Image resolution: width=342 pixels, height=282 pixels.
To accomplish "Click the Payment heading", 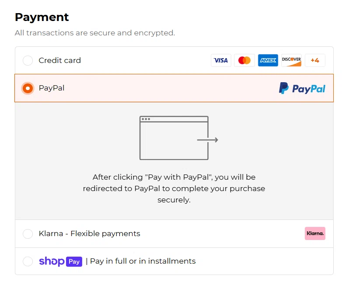I will [x=42, y=17].
